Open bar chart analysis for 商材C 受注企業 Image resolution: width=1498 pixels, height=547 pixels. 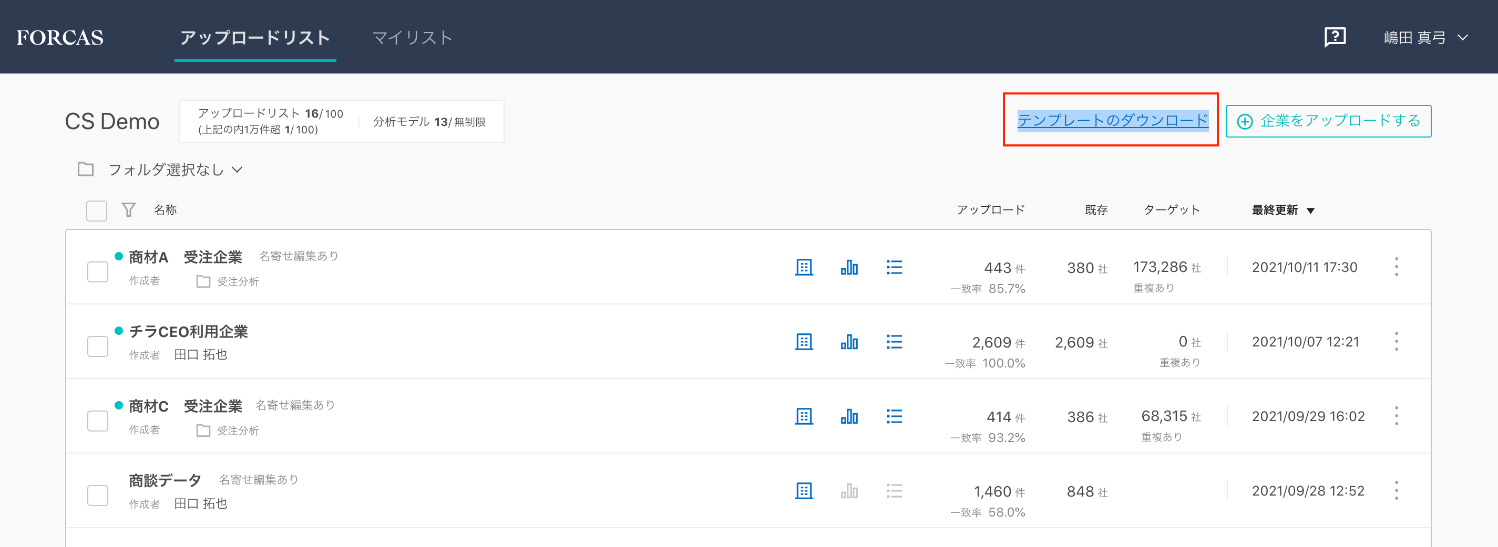point(849,416)
